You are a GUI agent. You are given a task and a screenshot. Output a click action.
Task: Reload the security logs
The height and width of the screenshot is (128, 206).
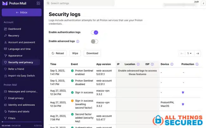[58, 53]
